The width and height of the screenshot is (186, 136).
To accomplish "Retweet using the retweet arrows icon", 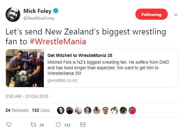I will pyautogui.click(x=35, y=125).
